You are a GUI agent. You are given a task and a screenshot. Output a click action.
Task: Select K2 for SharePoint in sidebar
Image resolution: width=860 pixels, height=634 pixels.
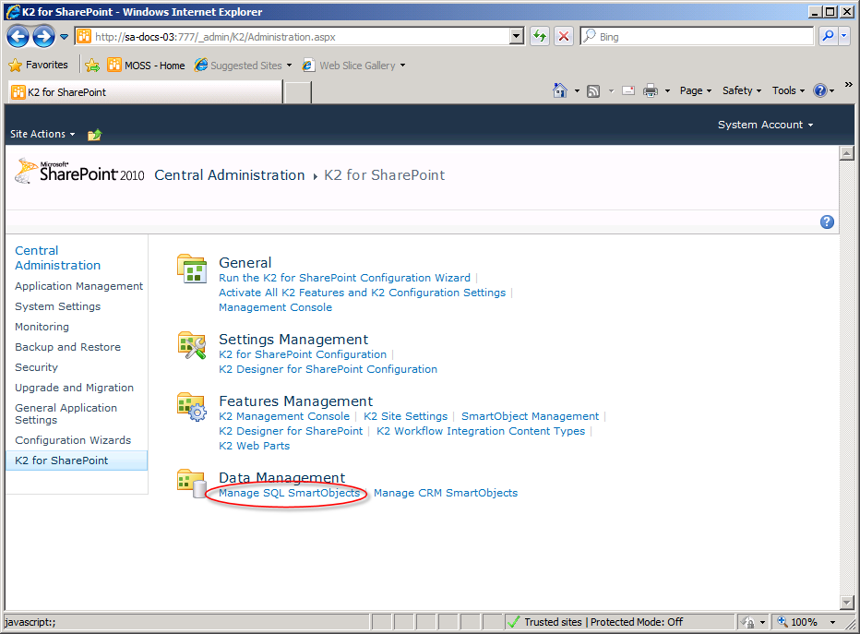[x=77, y=461]
